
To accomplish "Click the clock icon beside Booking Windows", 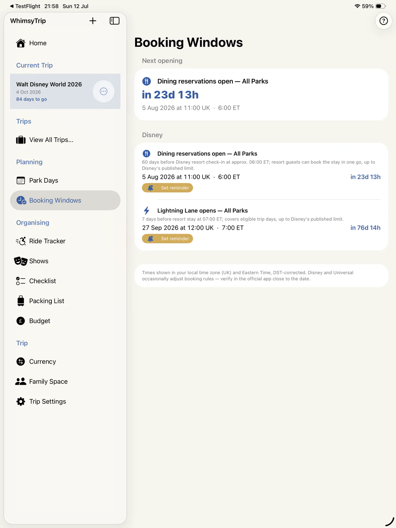I will [21, 200].
